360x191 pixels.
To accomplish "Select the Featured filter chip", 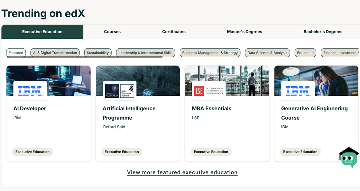I will point(16,53).
